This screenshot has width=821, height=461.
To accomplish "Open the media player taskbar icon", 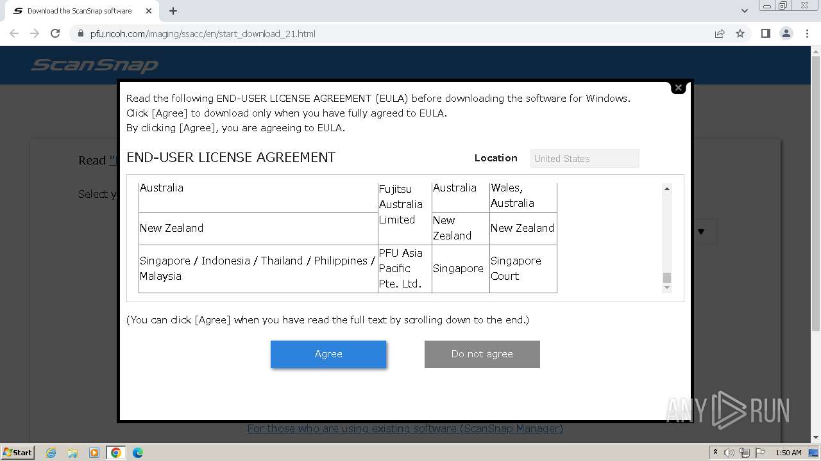I will pyautogui.click(x=94, y=453).
